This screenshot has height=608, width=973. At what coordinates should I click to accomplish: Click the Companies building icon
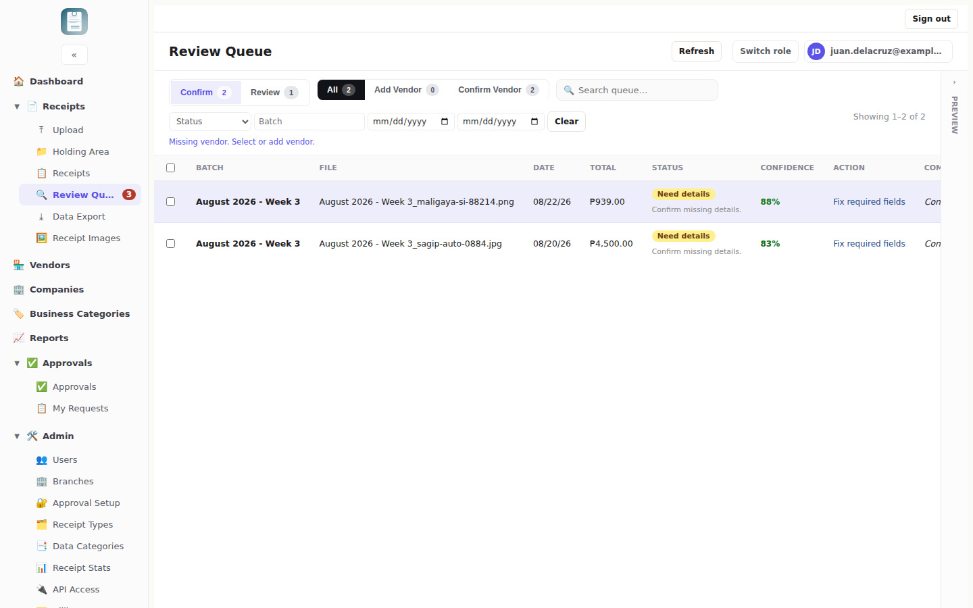[19, 289]
